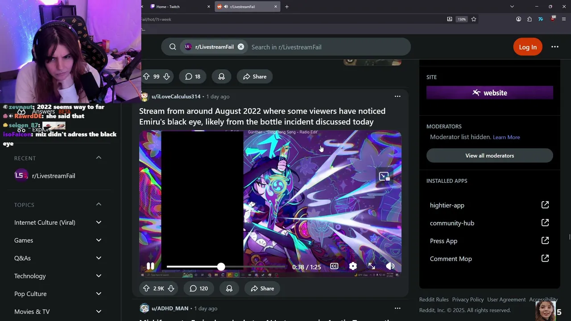
Task: Open u/iLoveCalculus314 profile
Action: pyautogui.click(x=176, y=96)
